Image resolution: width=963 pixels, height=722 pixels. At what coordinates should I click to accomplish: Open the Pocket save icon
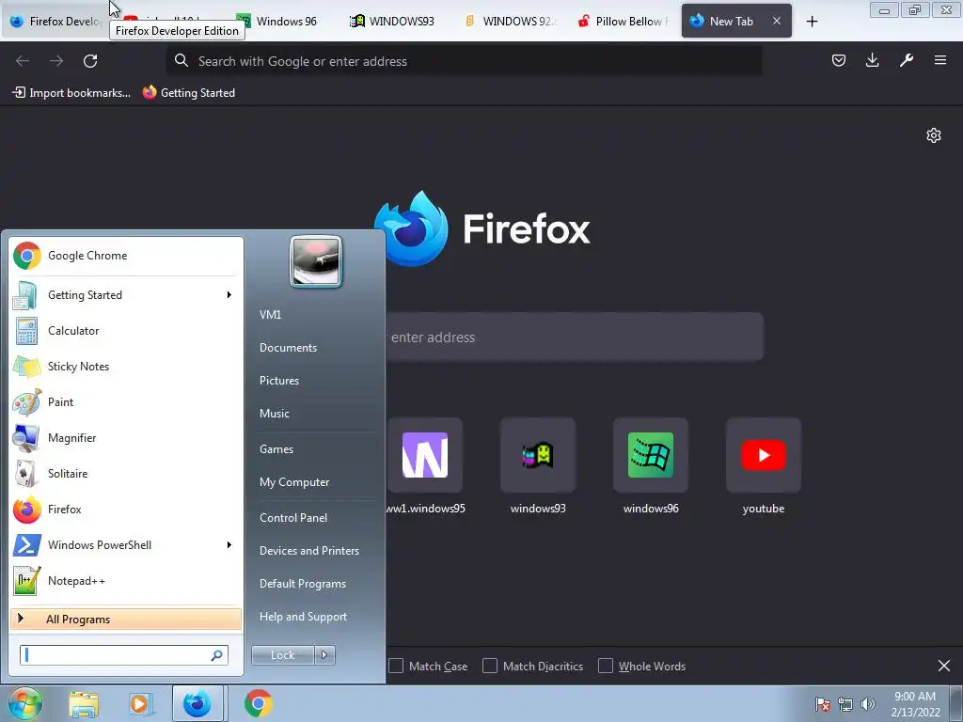pyautogui.click(x=838, y=60)
